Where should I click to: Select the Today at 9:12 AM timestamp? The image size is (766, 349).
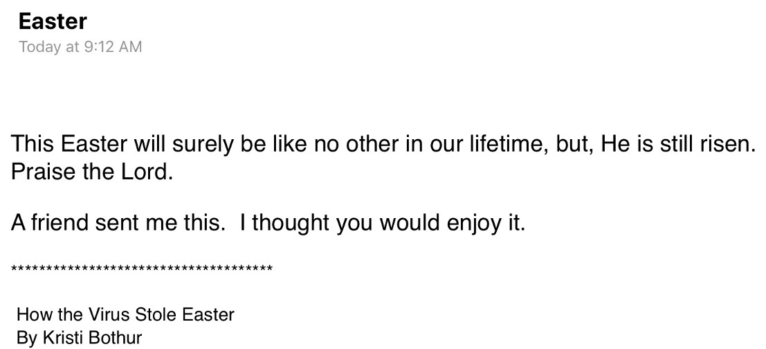[x=80, y=47]
